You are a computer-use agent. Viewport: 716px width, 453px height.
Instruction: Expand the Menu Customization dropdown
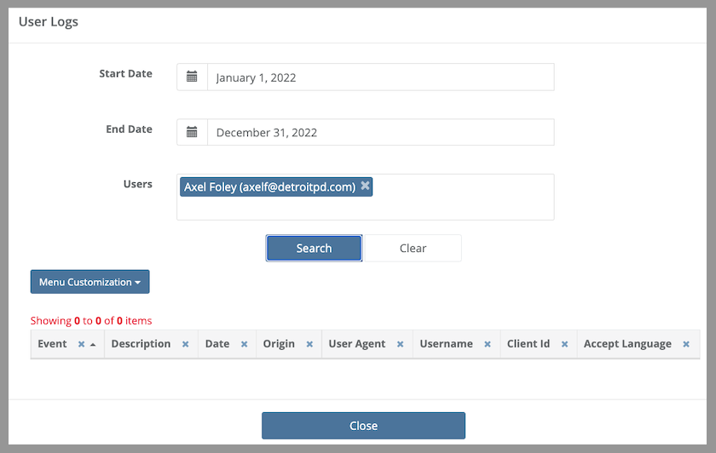(x=90, y=282)
